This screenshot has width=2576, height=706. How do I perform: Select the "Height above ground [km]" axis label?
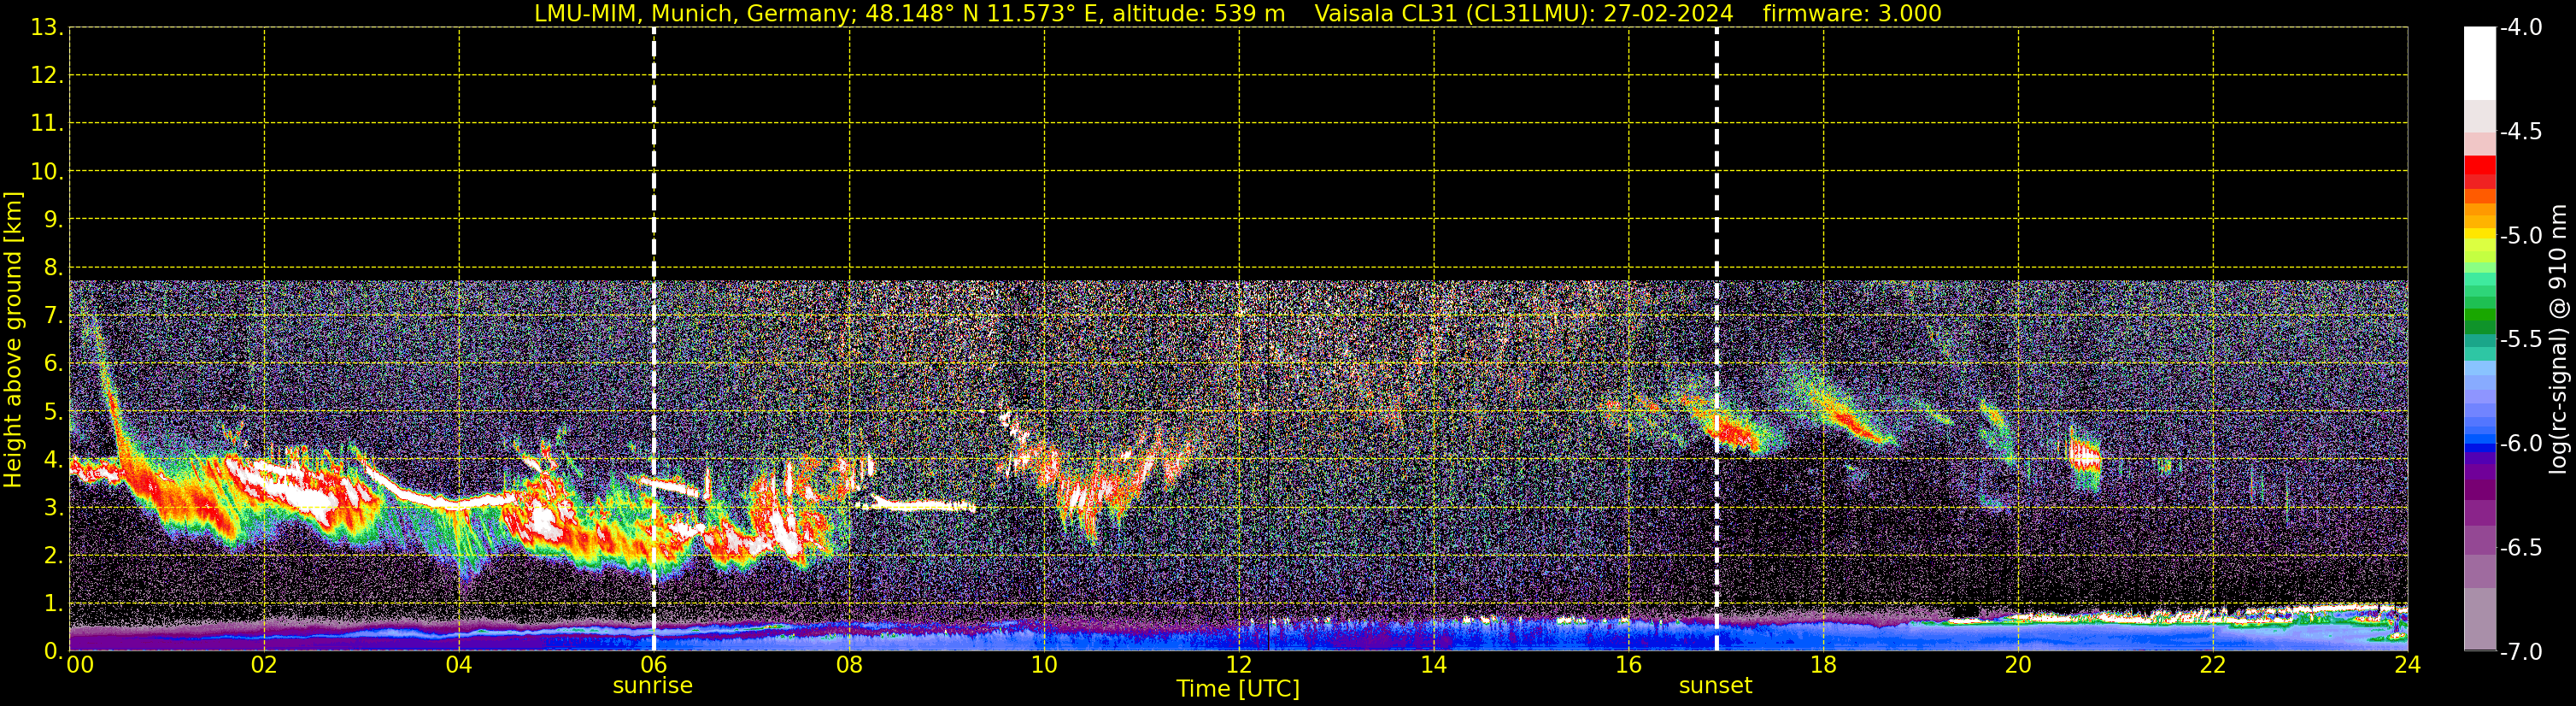(13, 340)
